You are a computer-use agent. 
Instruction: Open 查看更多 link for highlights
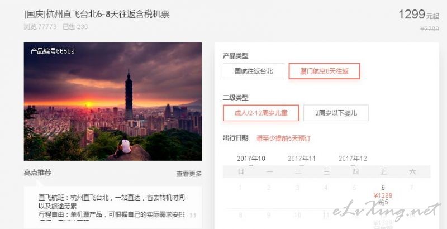tap(189, 174)
